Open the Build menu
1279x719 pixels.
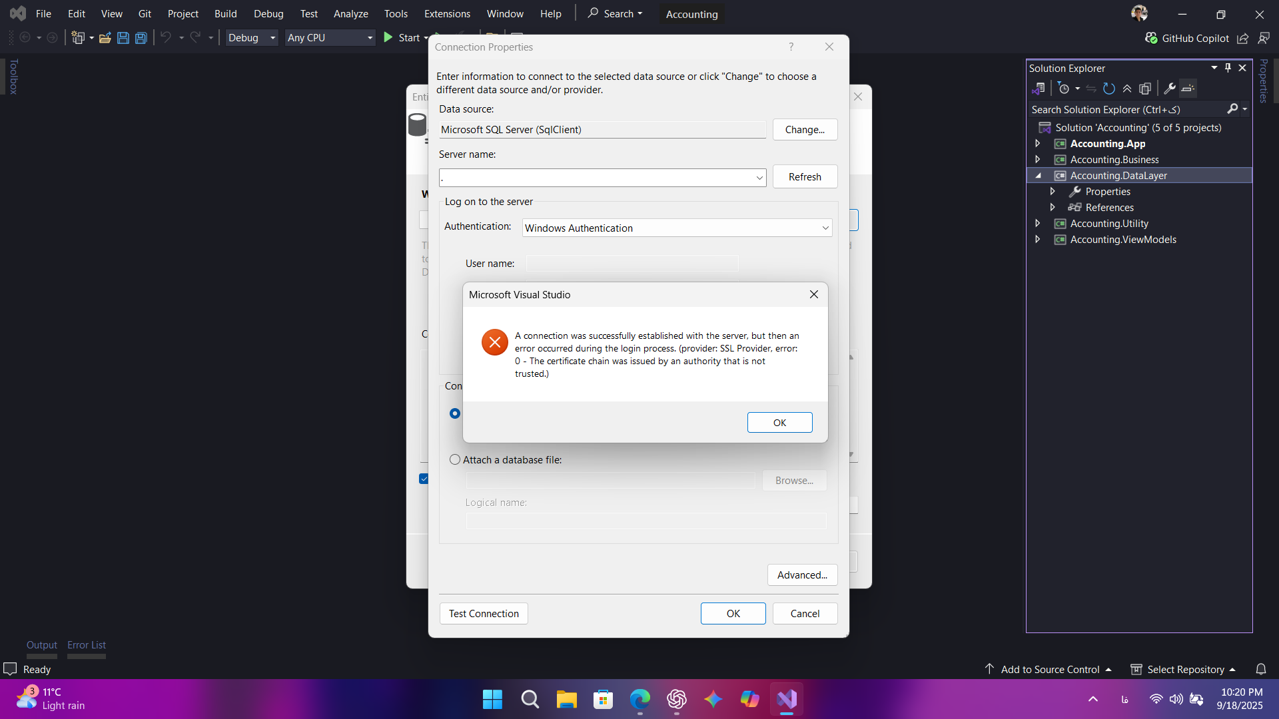(x=226, y=13)
